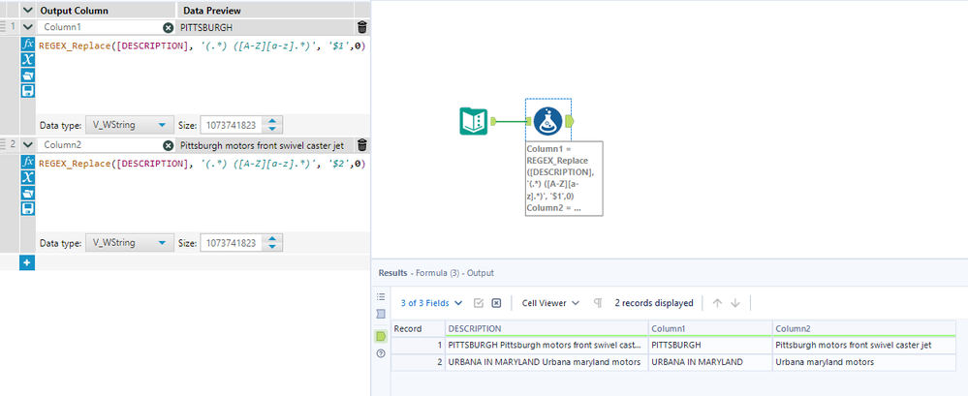968x396 pixels.
Task: Click the Column2 name input field
Action: coord(101,145)
